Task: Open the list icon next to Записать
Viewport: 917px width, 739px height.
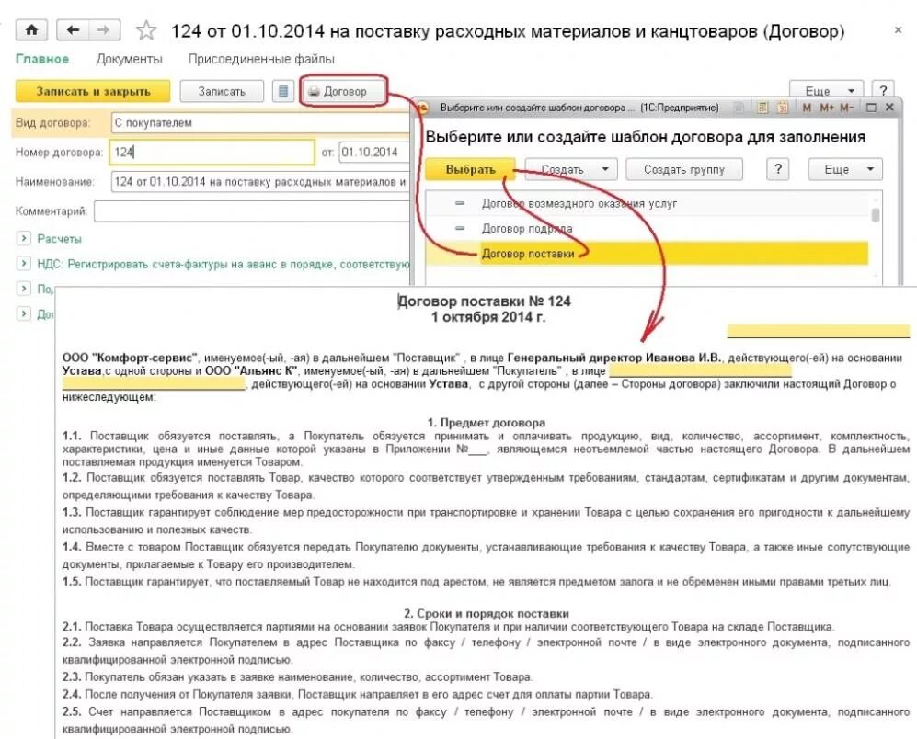Action: click(283, 91)
